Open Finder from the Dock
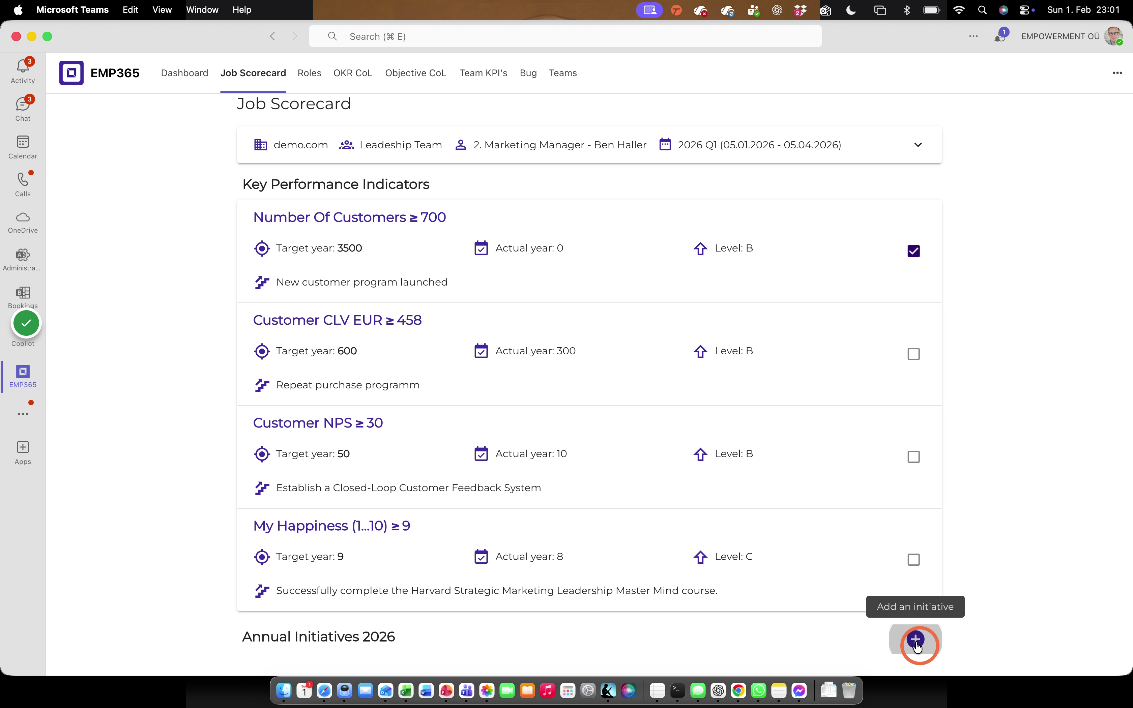 [284, 690]
